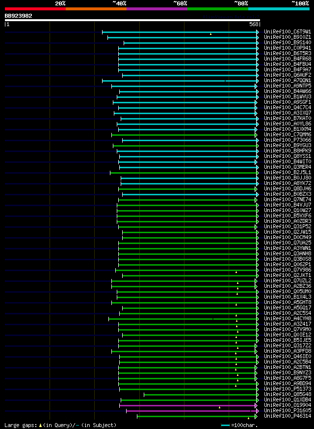Select the UniRef100_B9YGU3 label
314x429 pixels.
(x=288, y=145)
